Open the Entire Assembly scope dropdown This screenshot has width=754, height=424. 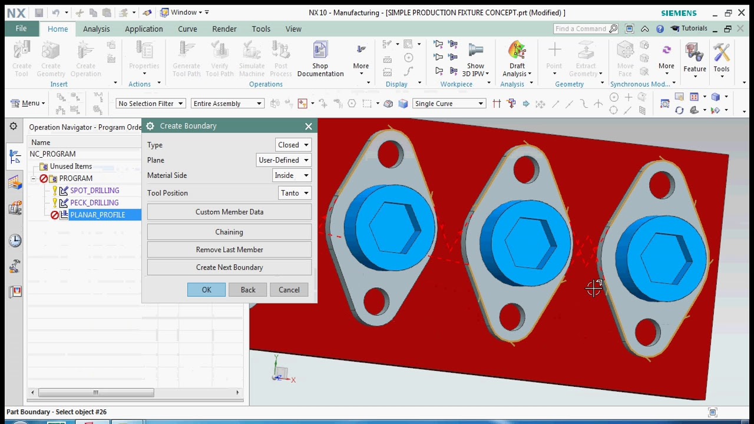(x=227, y=104)
